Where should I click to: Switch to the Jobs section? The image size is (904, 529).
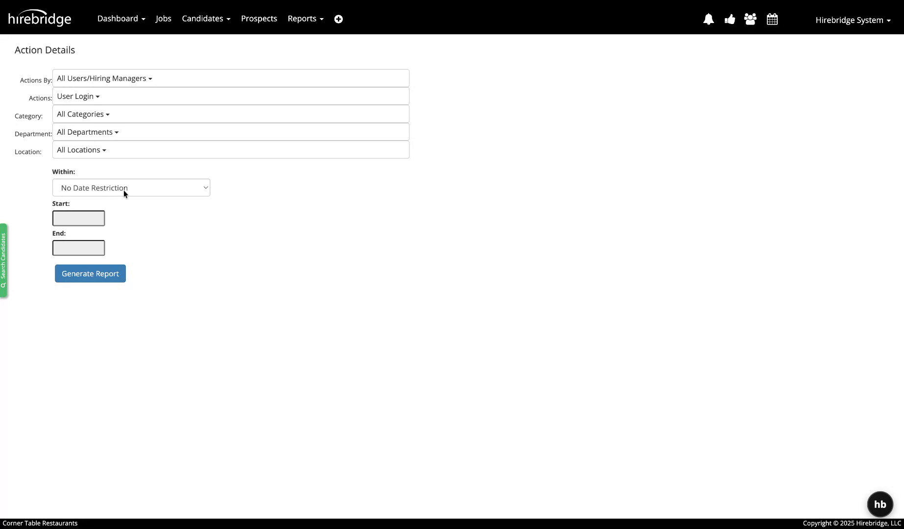(x=163, y=18)
